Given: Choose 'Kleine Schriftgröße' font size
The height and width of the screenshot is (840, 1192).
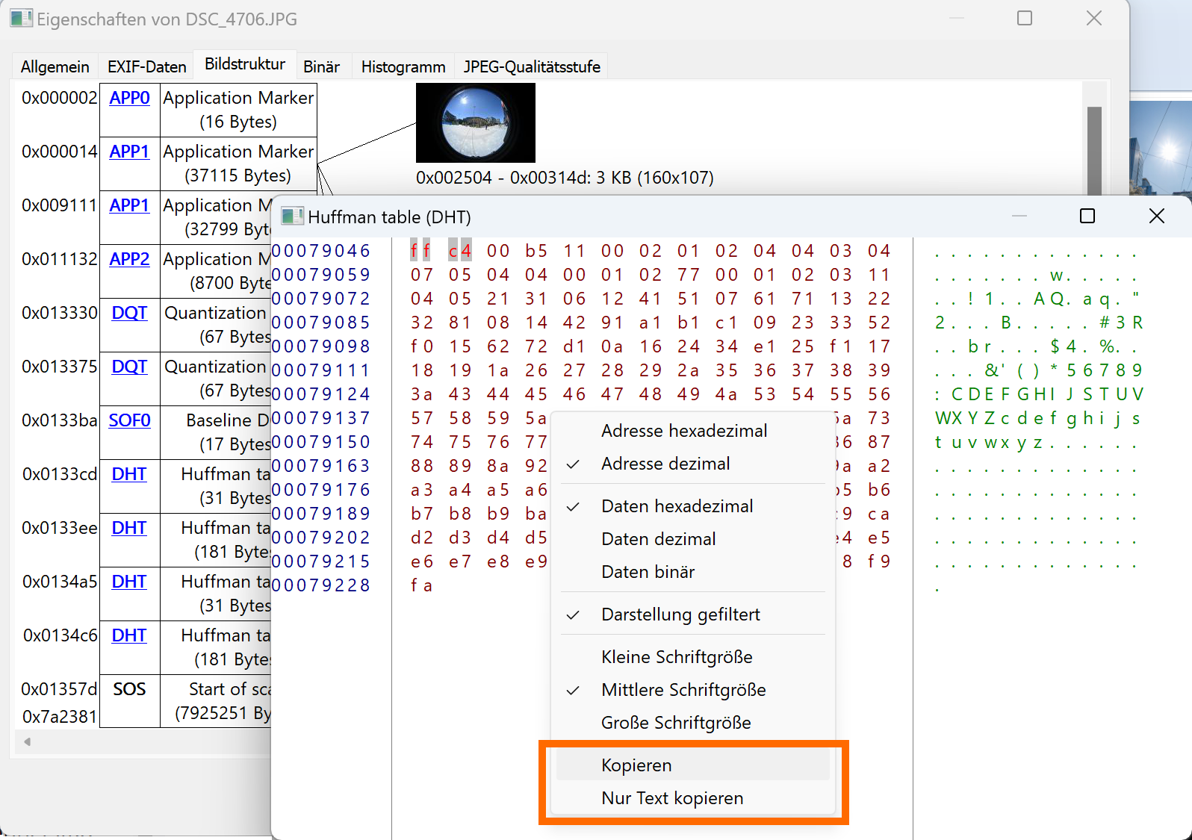Looking at the screenshot, I should [676, 657].
